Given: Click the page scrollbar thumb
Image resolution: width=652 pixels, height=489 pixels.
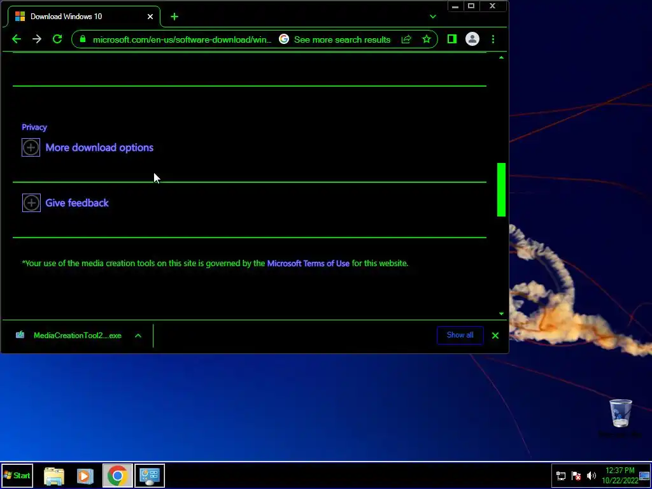Looking at the screenshot, I should click(501, 190).
